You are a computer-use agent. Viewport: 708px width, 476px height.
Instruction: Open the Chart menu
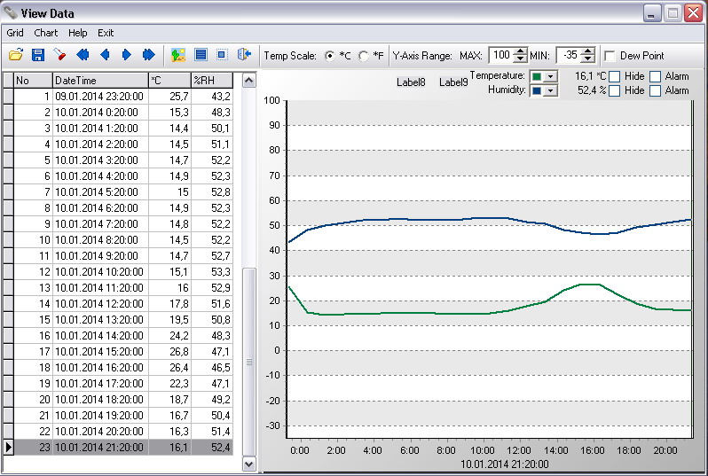click(x=45, y=33)
